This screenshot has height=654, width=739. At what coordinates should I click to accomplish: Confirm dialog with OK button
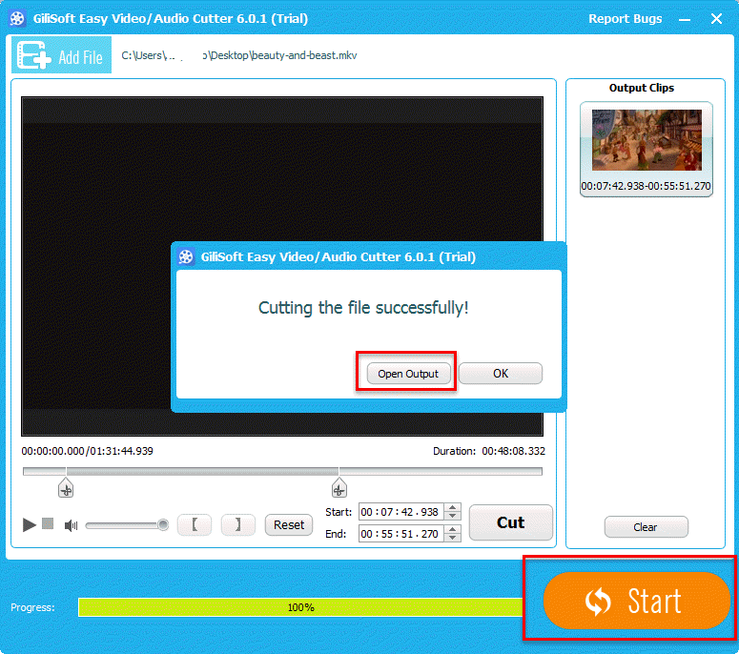click(501, 374)
